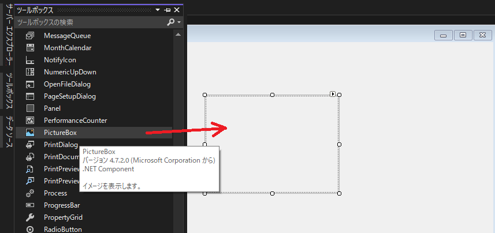Image resolution: width=495 pixels, height=233 pixels.
Task: Select the PrintDocument icon
Action: [x=30, y=157]
